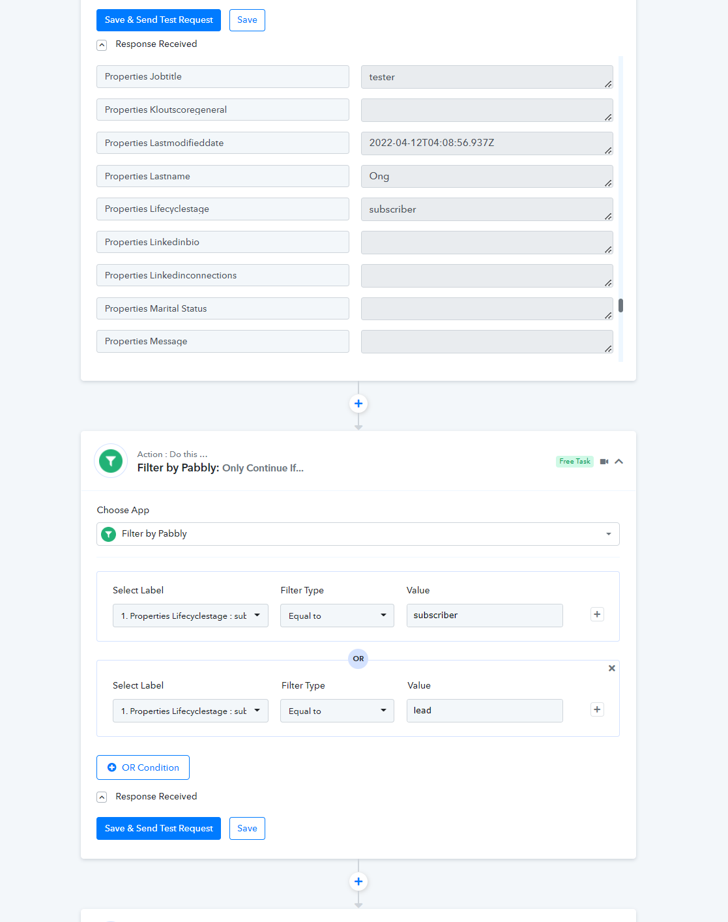The height and width of the screenshot is (922, 728).
Task: Click bottom Save & Send Test Request
Action: coord(158,828)
